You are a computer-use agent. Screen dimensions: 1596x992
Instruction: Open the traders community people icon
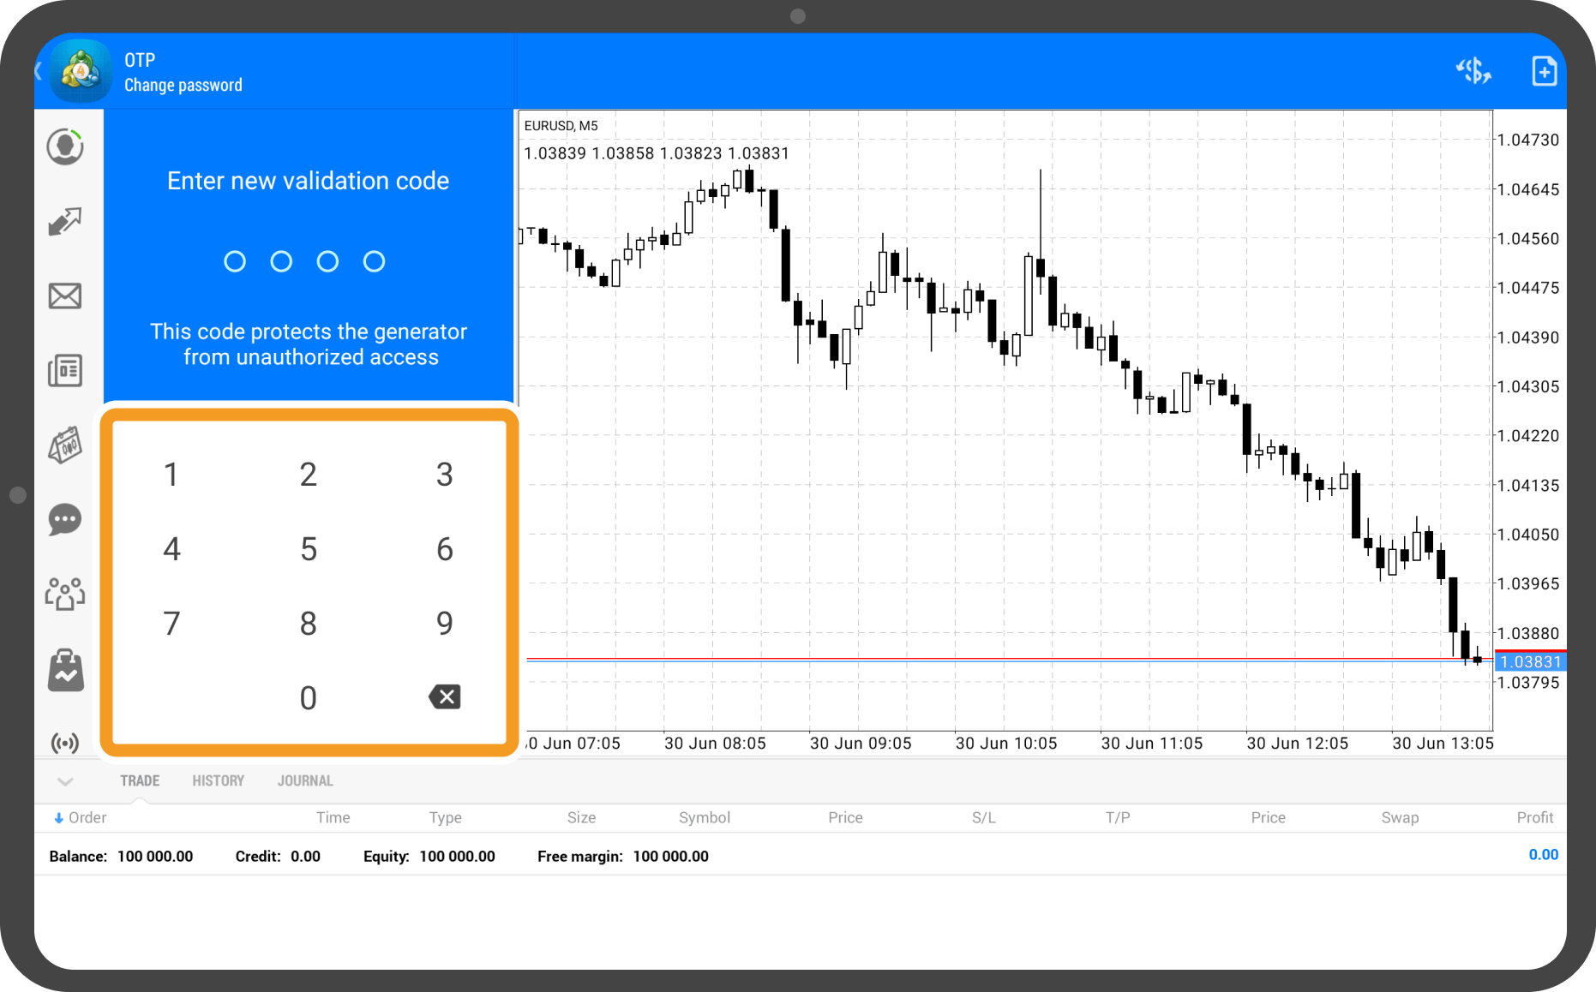[65, 594]
